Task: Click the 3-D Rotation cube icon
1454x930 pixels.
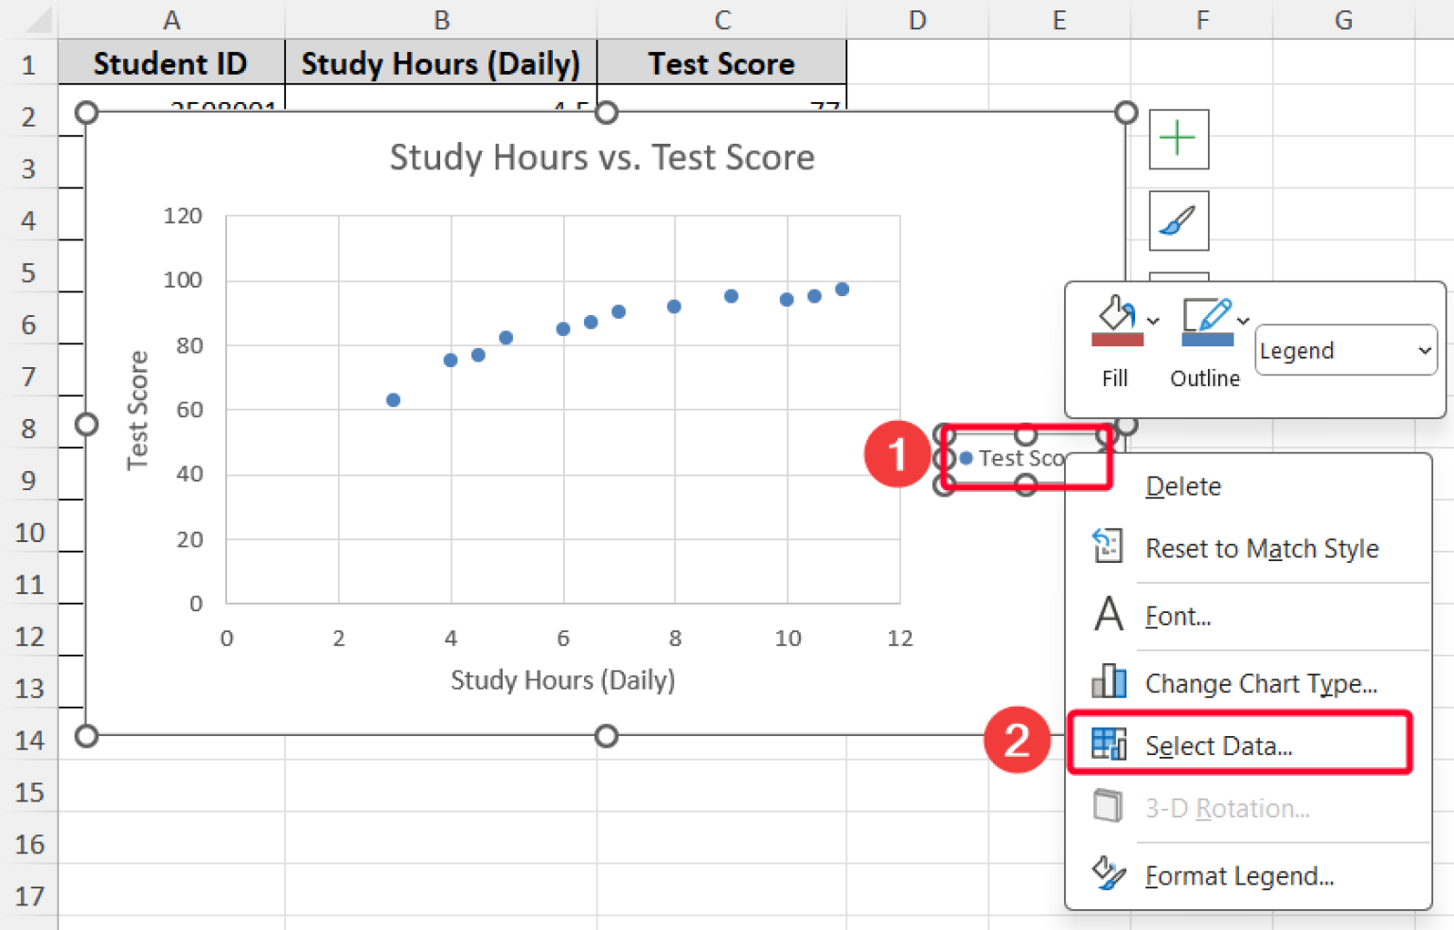Action: pyautogui.click(x=1107, y=807)
